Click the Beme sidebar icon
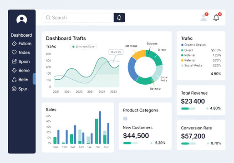234x163 pixels. tap(14, 70)
